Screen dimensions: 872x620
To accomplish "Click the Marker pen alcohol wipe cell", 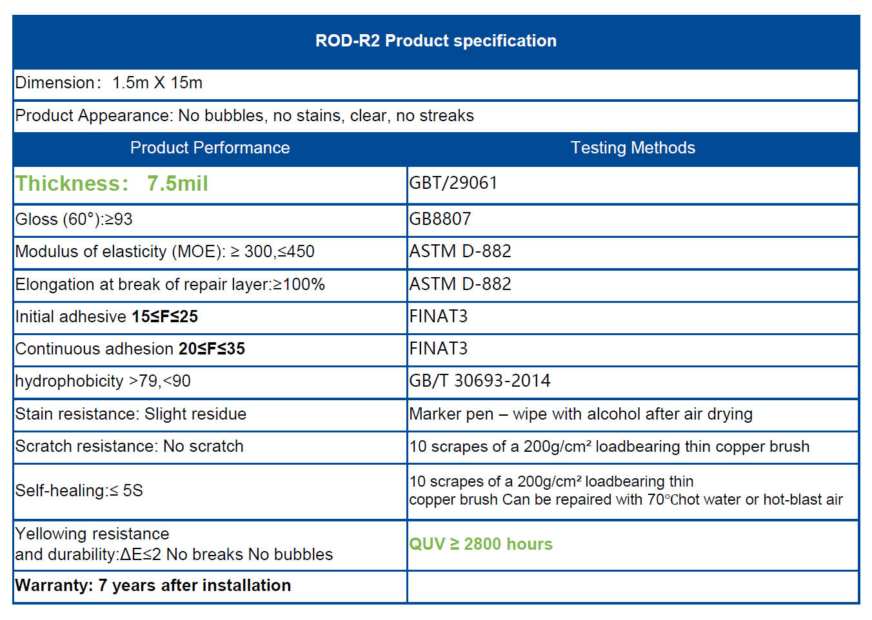I will (x=580, y=414).
